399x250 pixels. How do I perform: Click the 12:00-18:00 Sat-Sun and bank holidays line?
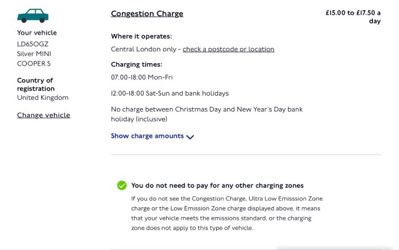[x=170, y=93]
